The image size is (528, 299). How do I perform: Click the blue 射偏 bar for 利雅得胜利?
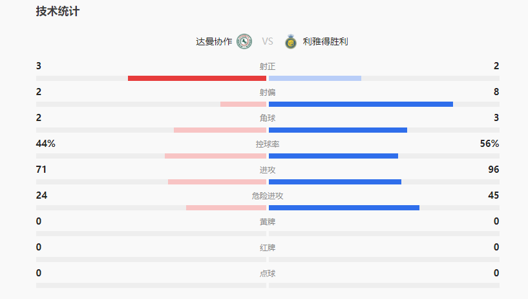click(361, 104)
